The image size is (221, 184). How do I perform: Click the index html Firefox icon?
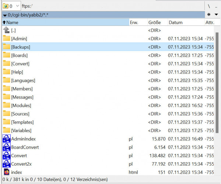click(7, 172)
